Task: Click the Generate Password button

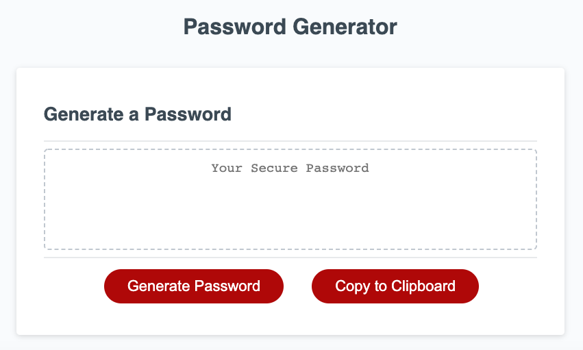Action: [x=193, y=286]
